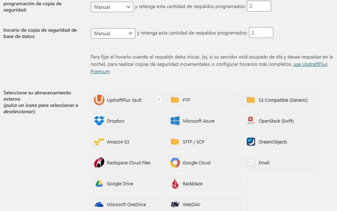Open the files backup schedule dropdown

tap(112, 7)
